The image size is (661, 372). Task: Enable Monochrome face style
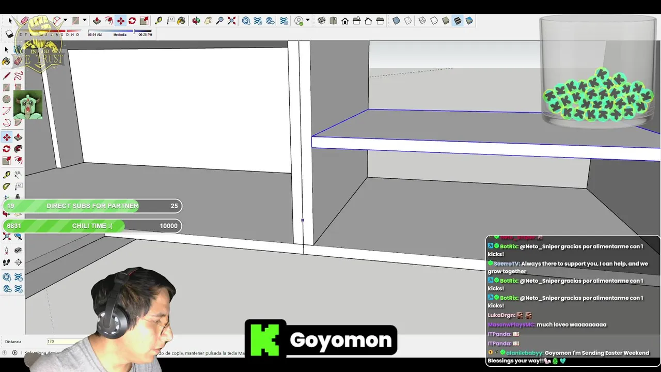pyautogui.click(x=469, y=21)
